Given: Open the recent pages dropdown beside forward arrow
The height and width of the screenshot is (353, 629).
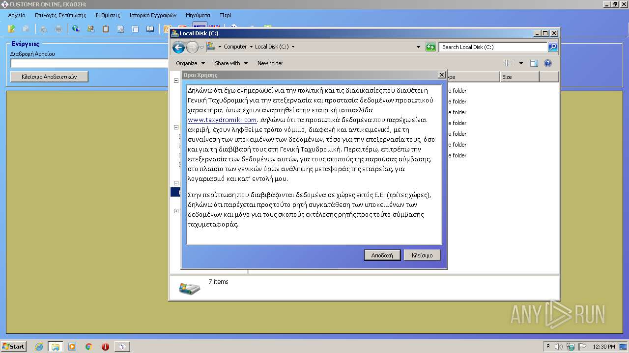Looking at the screenshot, I should [201, 48].
